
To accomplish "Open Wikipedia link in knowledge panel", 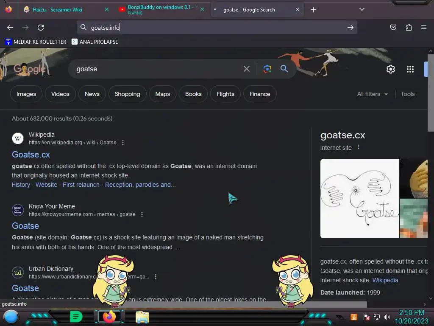I will point(385,280).
